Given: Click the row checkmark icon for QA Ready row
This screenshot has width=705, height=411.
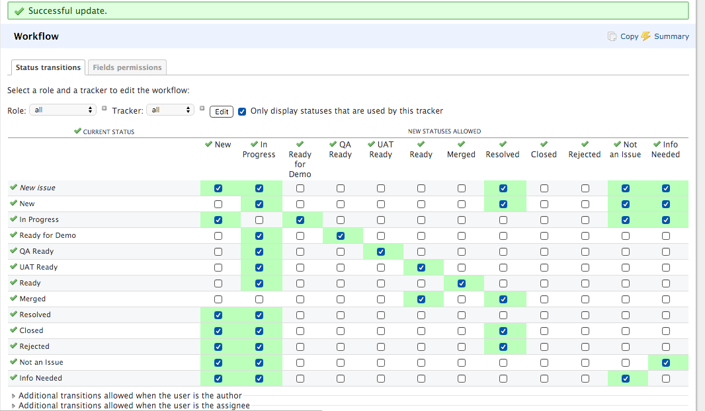Looking at the screenshot, I should [13, 250].
